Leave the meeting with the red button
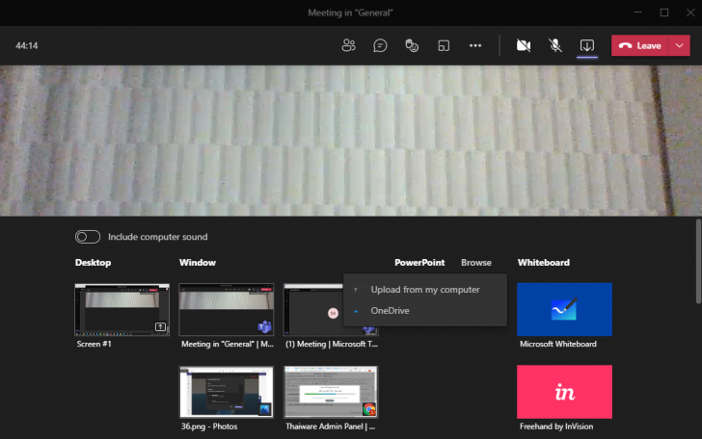702x439 pixels. point(639,45)
